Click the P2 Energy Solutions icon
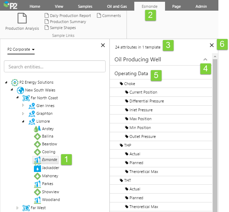 (x=14, y=82)
